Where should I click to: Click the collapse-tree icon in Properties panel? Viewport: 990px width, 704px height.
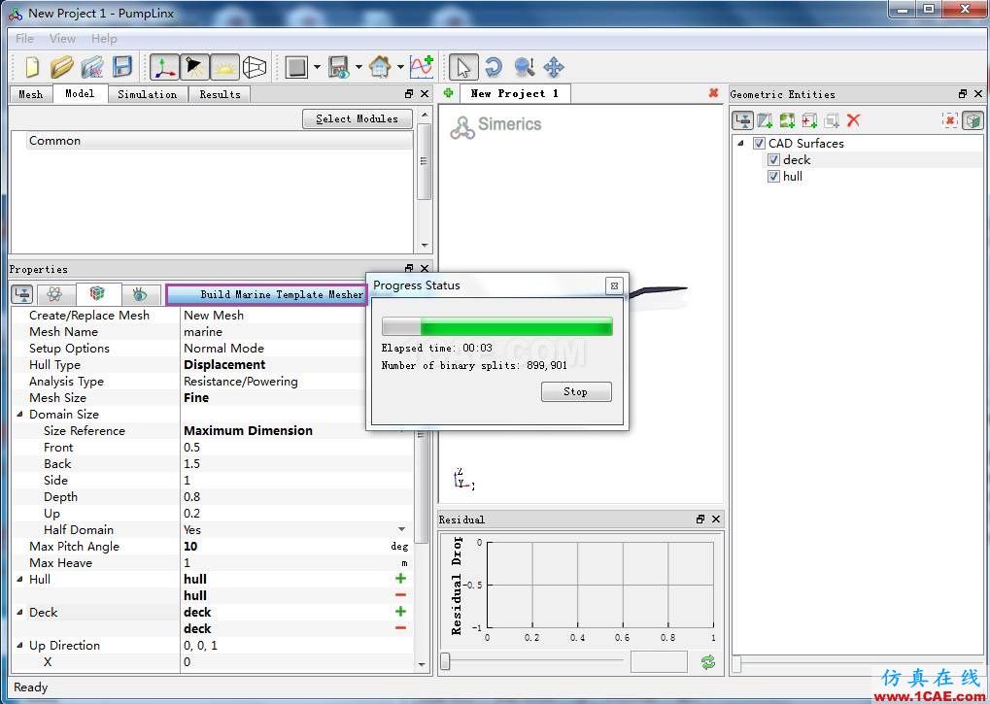(23, 294)
